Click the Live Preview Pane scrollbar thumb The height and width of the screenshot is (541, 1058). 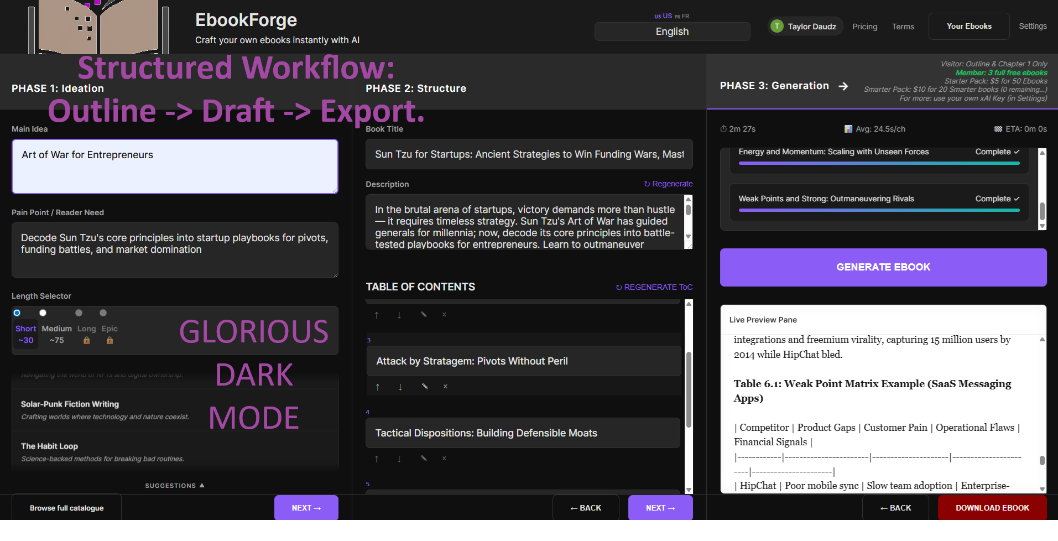pos(1042,460)
